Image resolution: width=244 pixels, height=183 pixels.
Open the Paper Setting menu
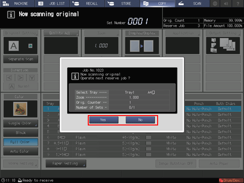(66, 164)
